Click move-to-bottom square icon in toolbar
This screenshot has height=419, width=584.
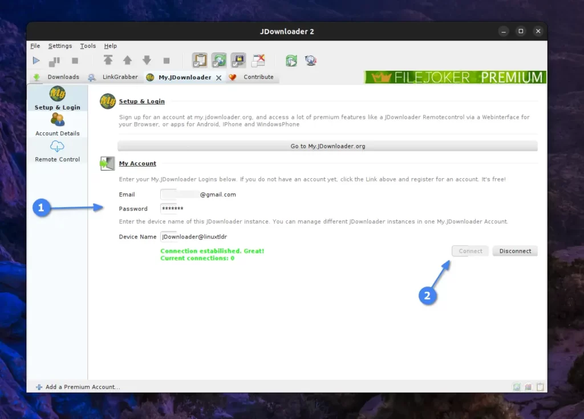[x=167, y=61]
